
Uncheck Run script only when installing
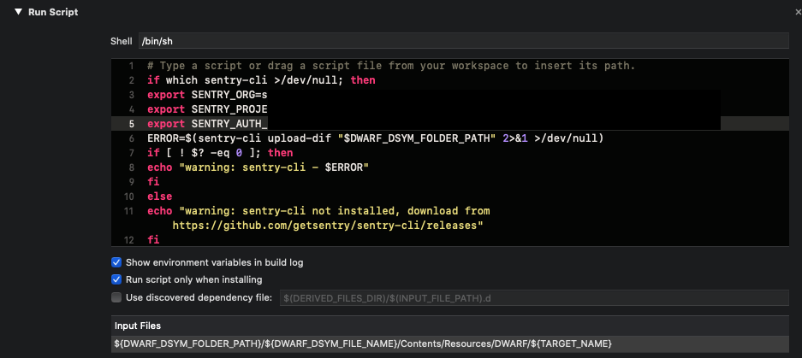(x=116, y=279)
